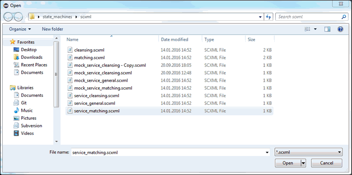Viewport: 352px width, 175px height.
Task: Click the Change your view icon
Action: [307, 29]
